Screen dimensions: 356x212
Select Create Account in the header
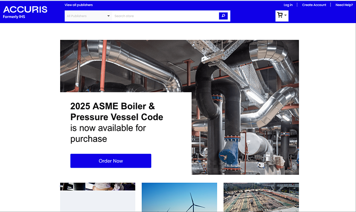click(x=314, y=5)
